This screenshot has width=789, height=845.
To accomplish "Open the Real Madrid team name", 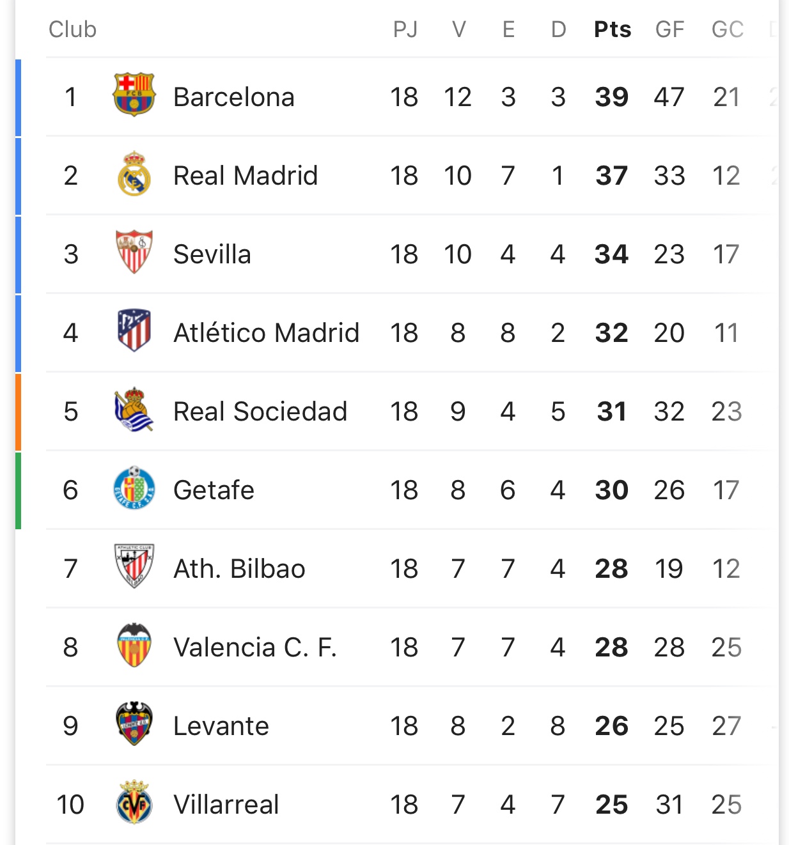I will [246, 176].
